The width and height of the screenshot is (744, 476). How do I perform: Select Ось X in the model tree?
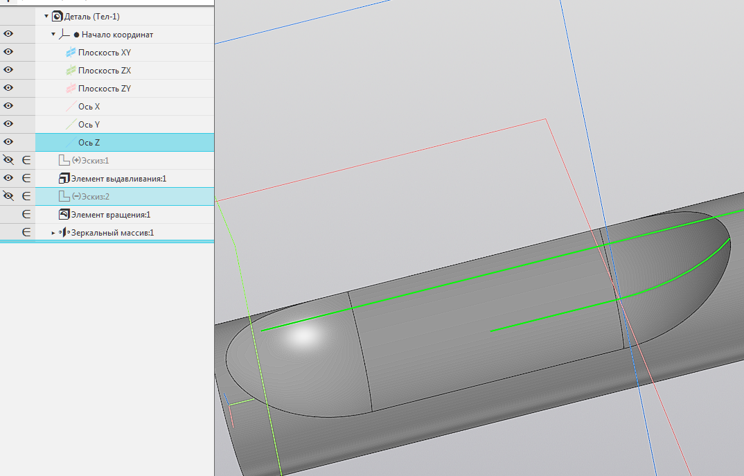[x=89, y=107]
